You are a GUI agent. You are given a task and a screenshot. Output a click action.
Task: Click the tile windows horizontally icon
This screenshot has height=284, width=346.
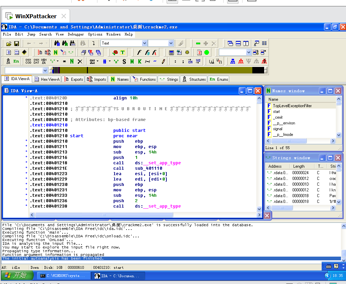pyautogui.click(x=238, y=43)
